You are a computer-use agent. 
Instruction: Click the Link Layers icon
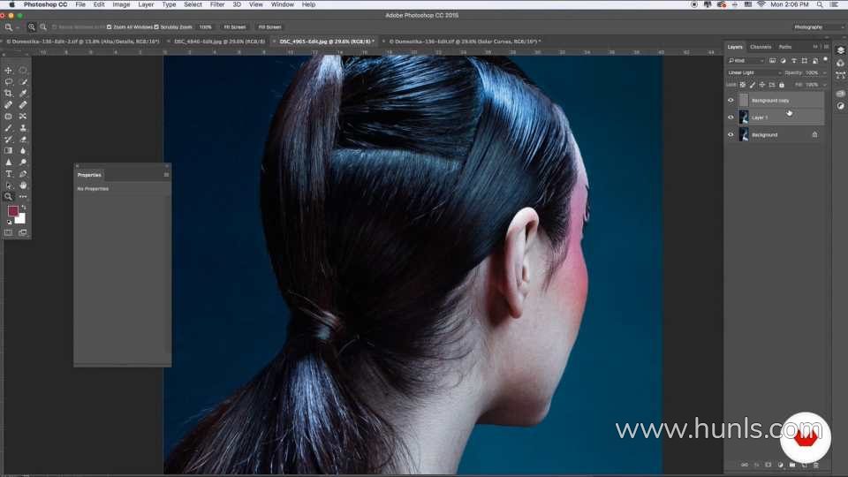click(x=744, y=466)
